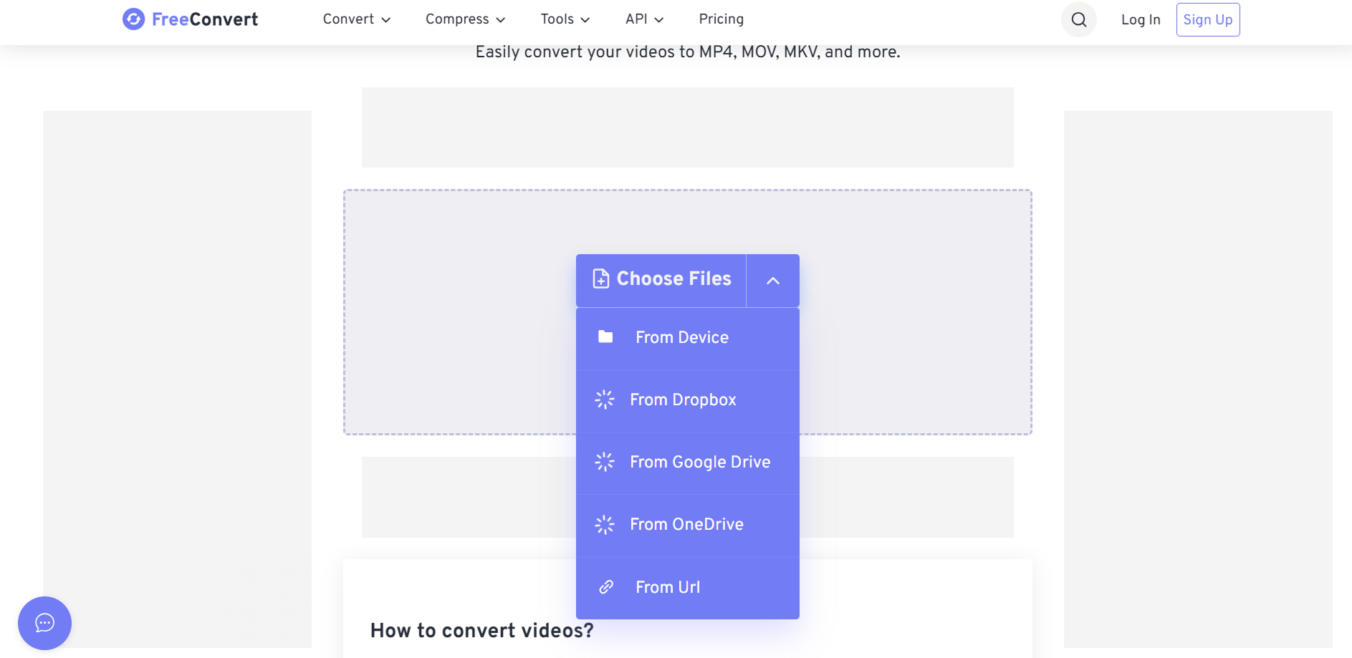Expand the Compress navigation dropdown
The image size is (1352, 658).
[465, 19]
